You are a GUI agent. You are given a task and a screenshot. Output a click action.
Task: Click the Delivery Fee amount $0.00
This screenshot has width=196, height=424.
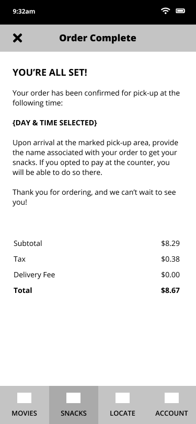coord(170,275)
